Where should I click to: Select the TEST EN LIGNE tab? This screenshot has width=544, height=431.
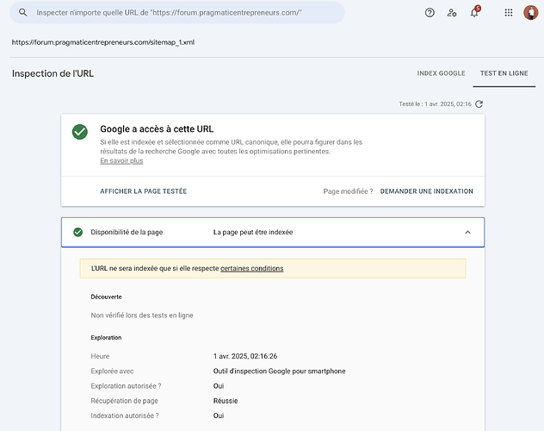click(504, 73)
